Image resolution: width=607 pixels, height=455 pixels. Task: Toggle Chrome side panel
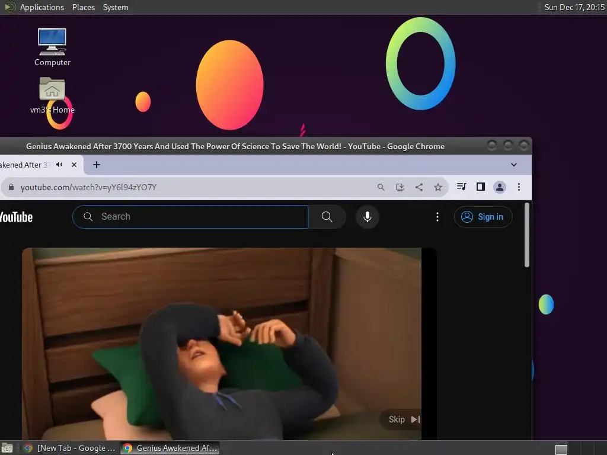pos(480,187)
